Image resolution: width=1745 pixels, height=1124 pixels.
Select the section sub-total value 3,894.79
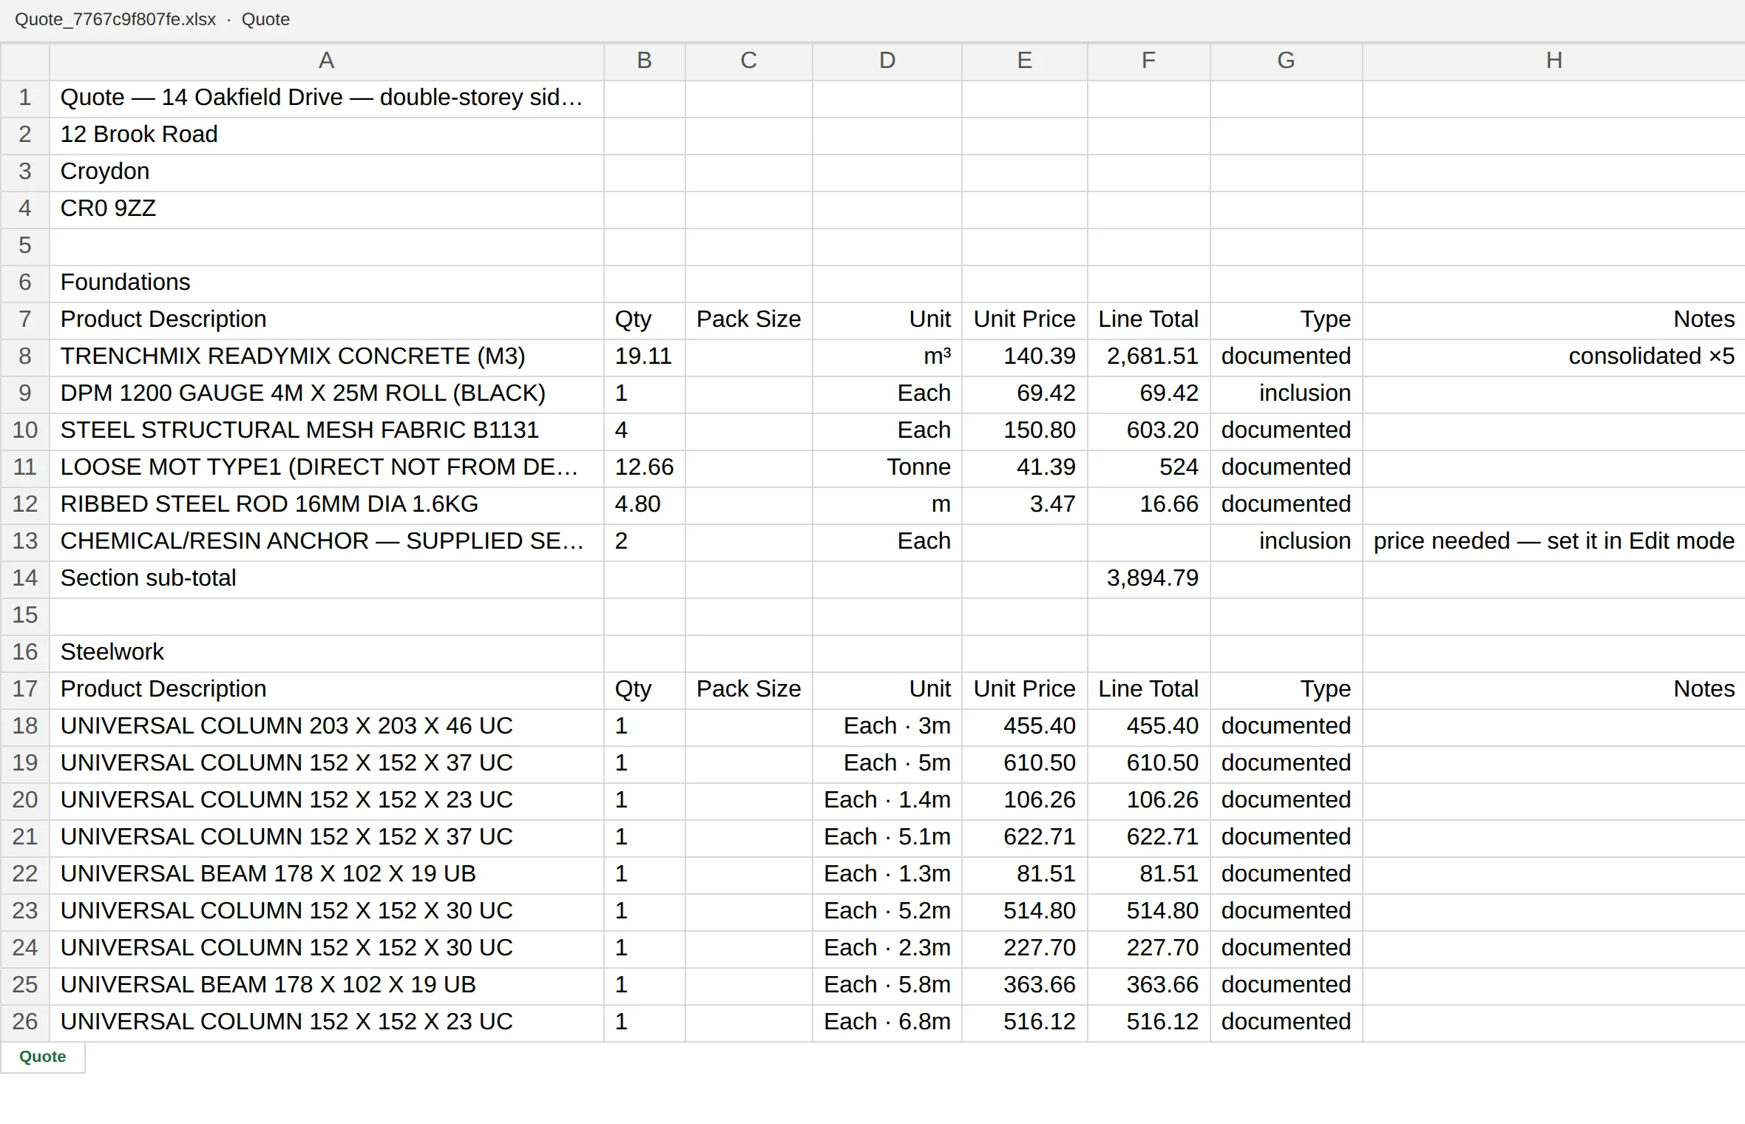[x=1148, y=578]
